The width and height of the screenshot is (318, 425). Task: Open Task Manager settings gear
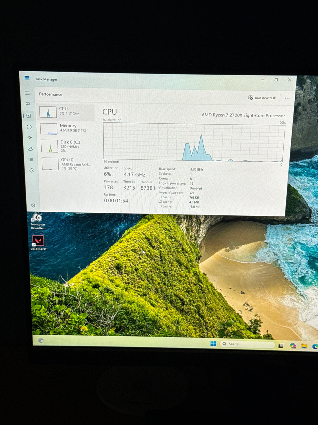[x=33, y=205]
